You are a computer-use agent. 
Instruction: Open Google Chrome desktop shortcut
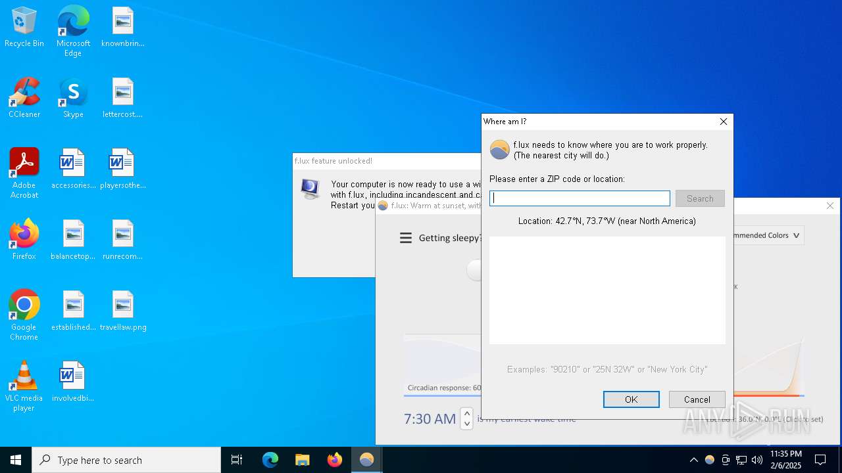(24, 315)
